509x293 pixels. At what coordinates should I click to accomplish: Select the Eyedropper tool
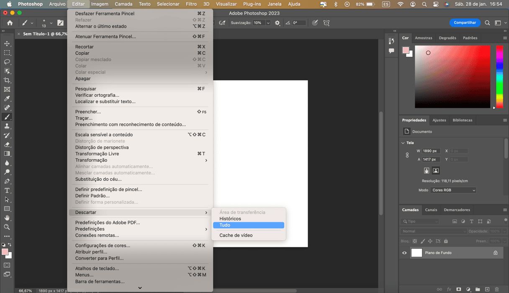pos(7,99)
